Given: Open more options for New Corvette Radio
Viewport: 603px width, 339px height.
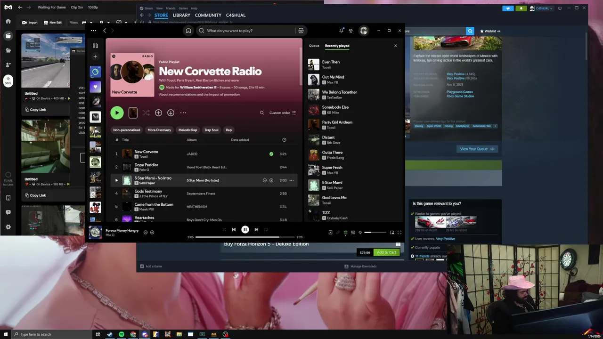Looking at the screenshot, I should point(183,113).
